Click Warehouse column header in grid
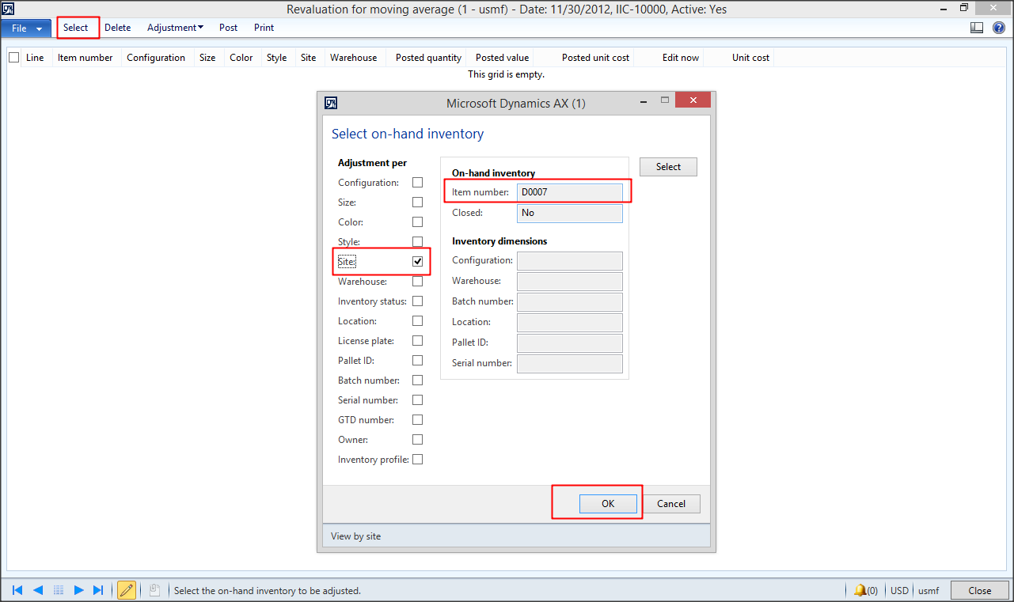 click(x=354, y=58)
